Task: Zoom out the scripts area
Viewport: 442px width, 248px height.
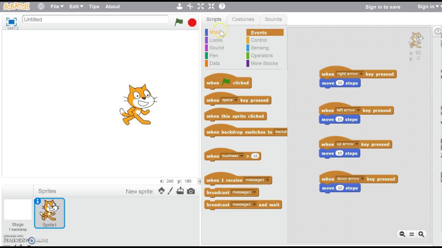Action: click(x=402, y=234)
